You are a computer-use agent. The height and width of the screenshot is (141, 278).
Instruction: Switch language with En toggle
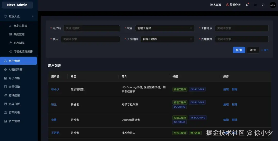point(255,5)
